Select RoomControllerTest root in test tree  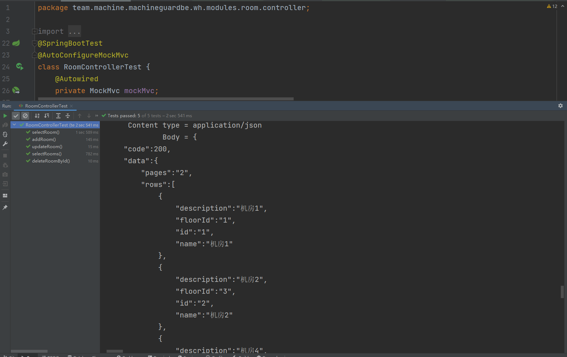tap(55, 125)
